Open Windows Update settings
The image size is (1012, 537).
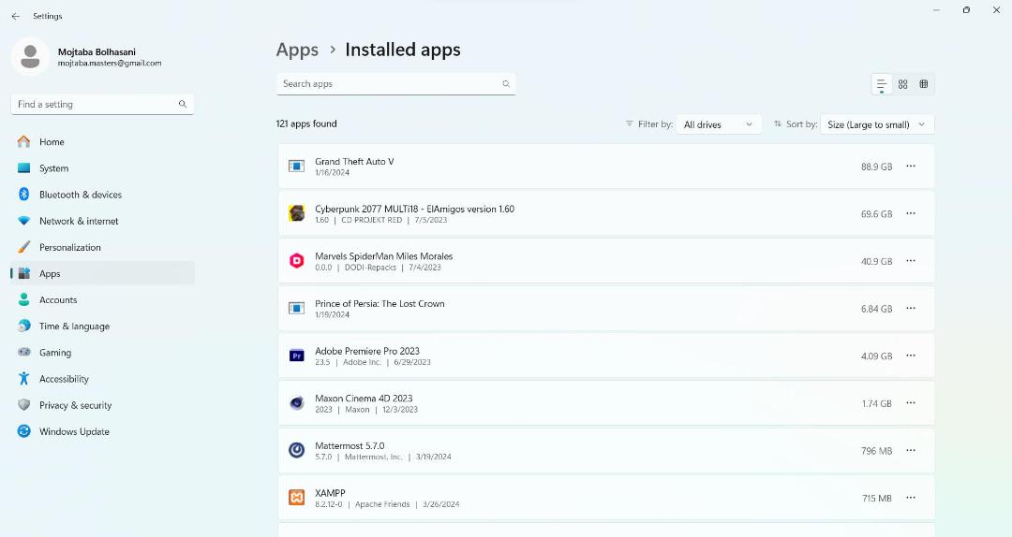pos(103,432)
